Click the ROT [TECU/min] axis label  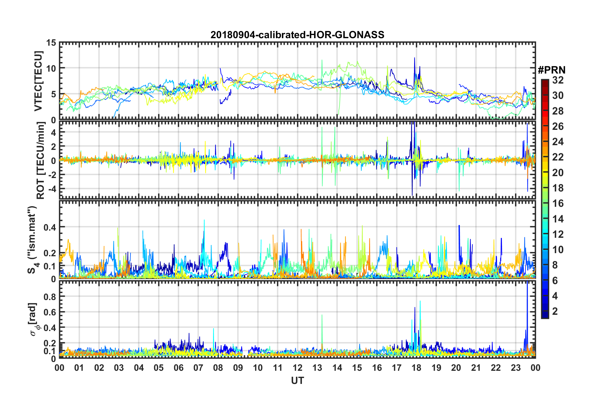click(x=41, y=161)
